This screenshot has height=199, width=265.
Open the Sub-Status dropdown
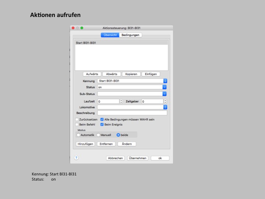[x=165, y=94]
